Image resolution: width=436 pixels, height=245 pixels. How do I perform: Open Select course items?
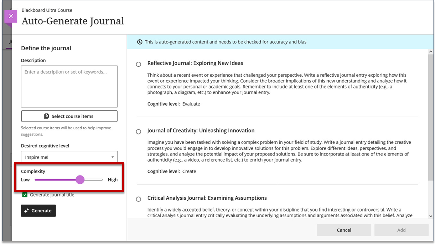click(69, 116)
